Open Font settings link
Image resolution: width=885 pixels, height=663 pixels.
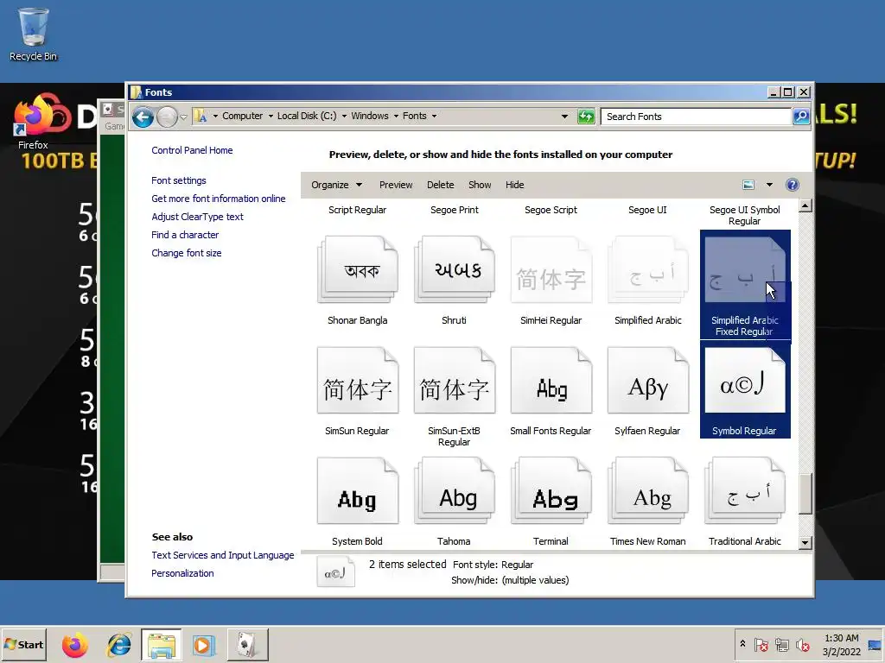tap(179, 180)
